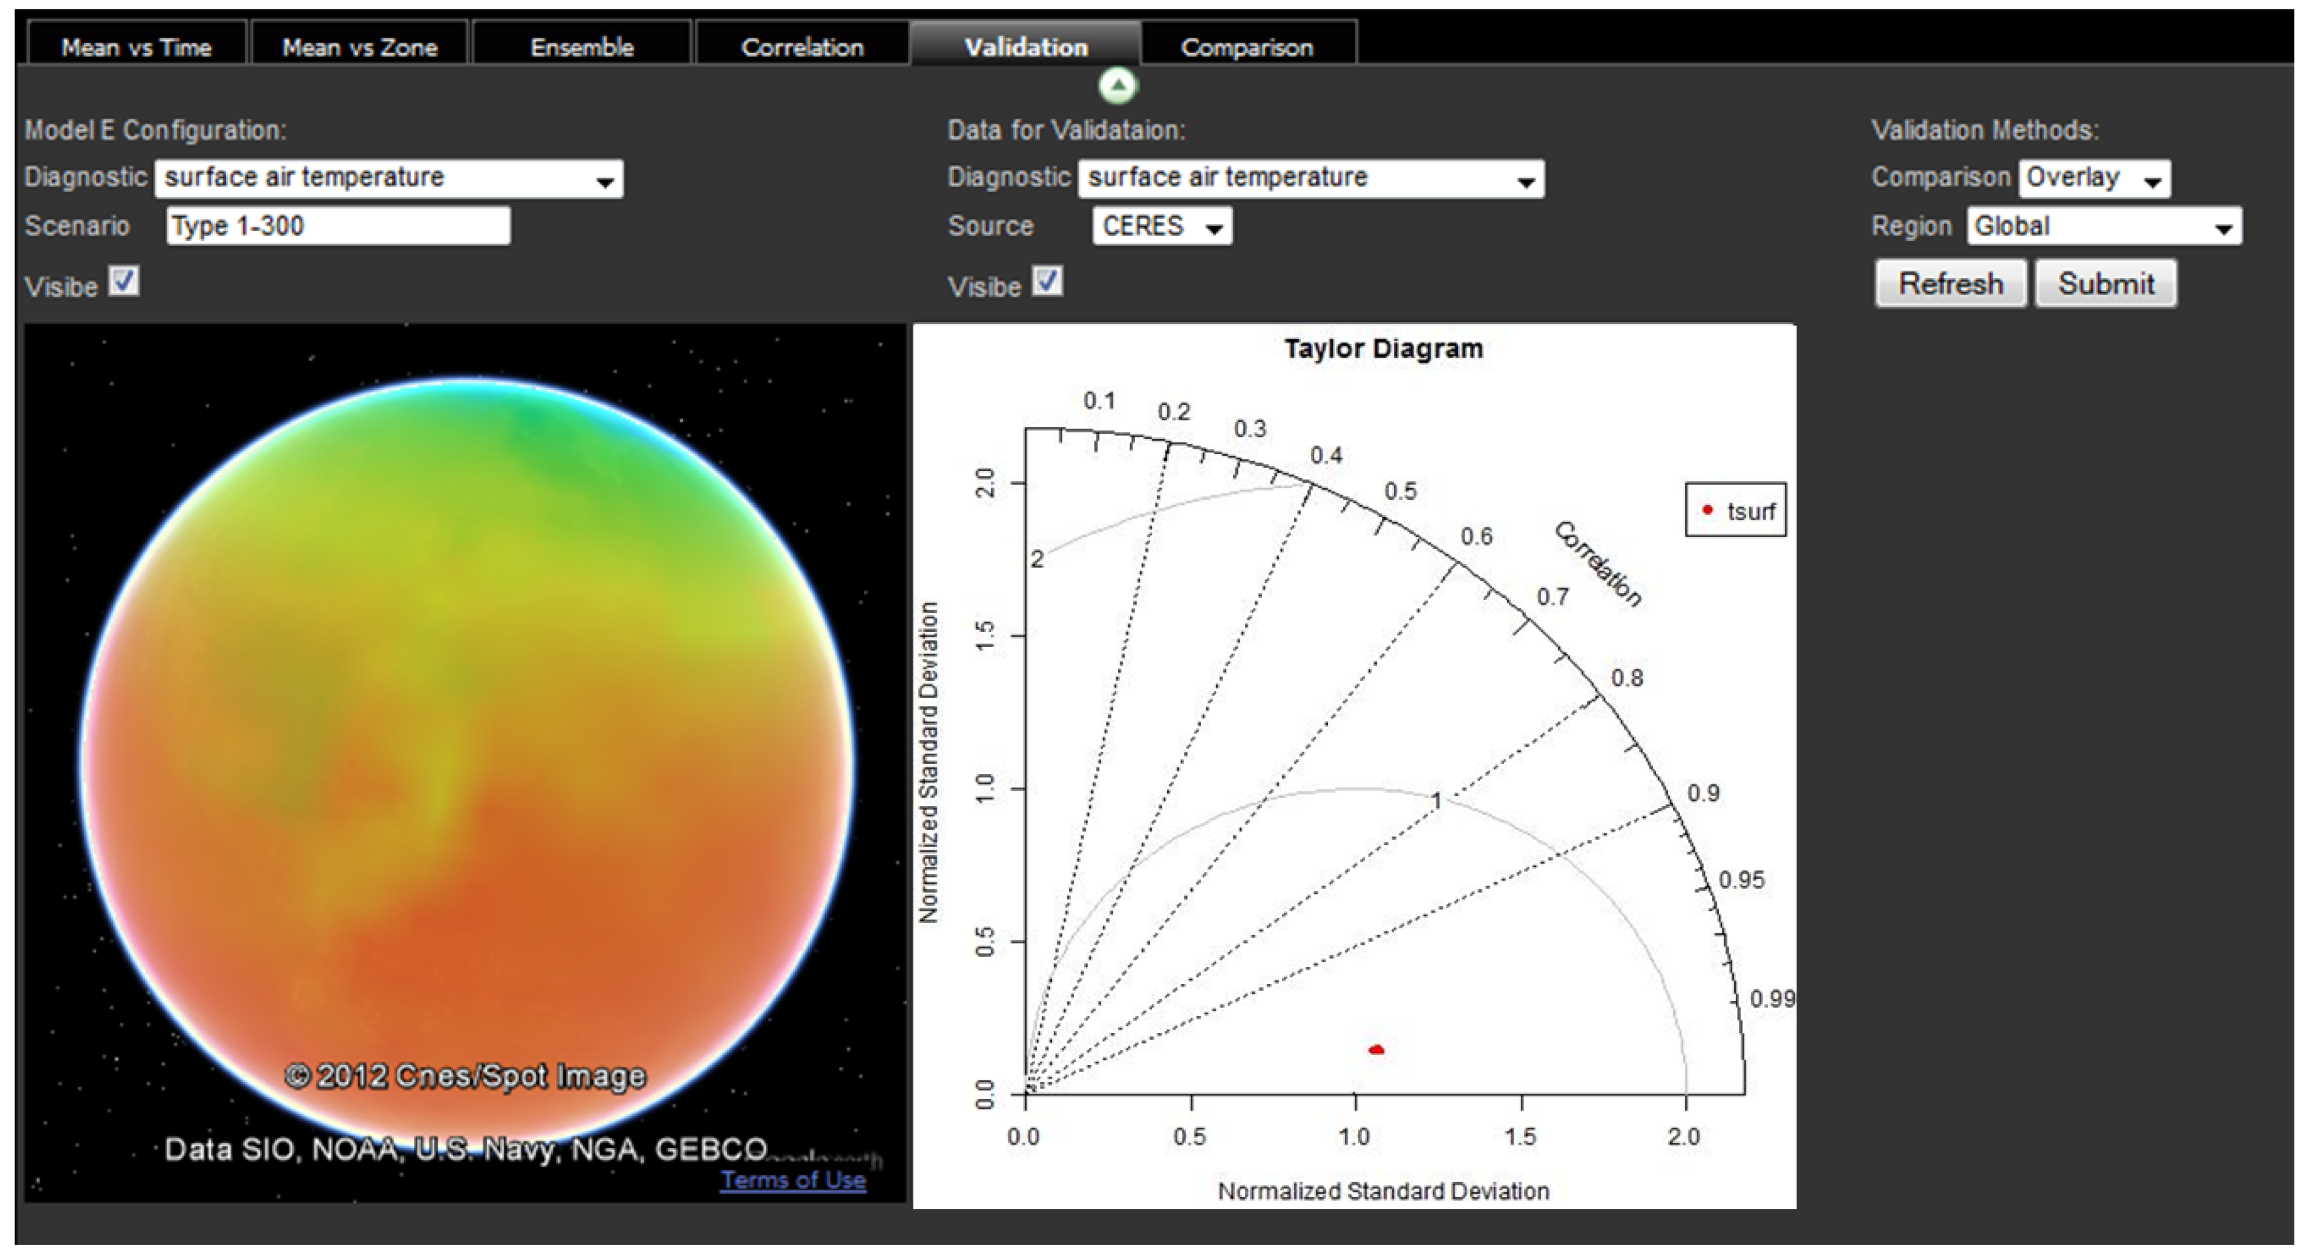Click the green collapse arrow icon
The height and width of the screenshot is (1258, 2305).
[1117, 87]
